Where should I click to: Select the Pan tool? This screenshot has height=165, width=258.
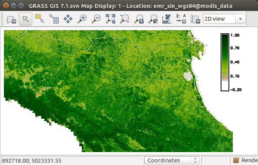68,18
